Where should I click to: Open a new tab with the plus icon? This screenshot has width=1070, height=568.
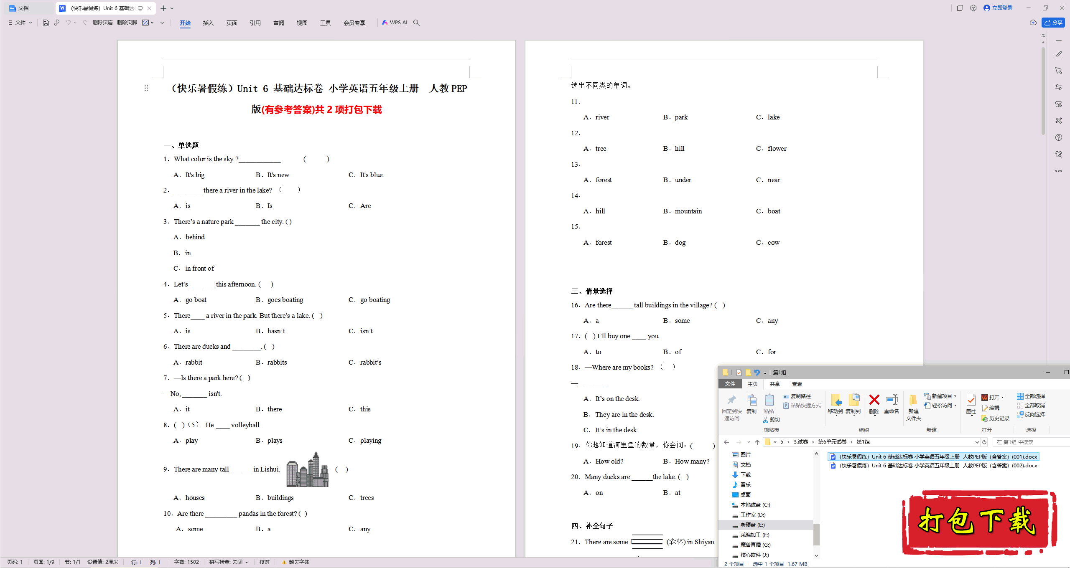pyautogui.click(x=163, y=8)
